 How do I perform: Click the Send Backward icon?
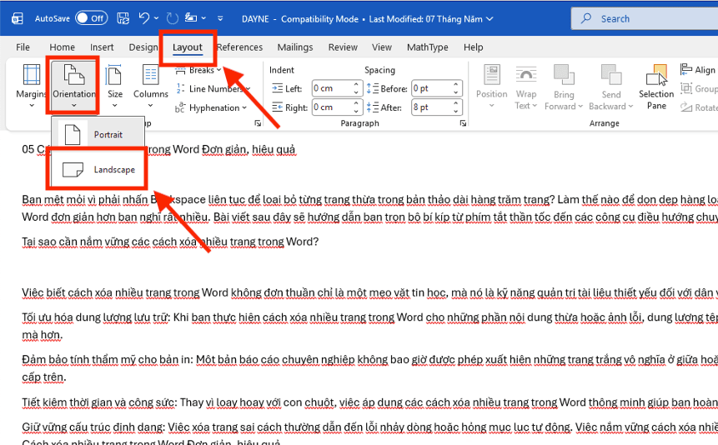(x=611, y=75)
